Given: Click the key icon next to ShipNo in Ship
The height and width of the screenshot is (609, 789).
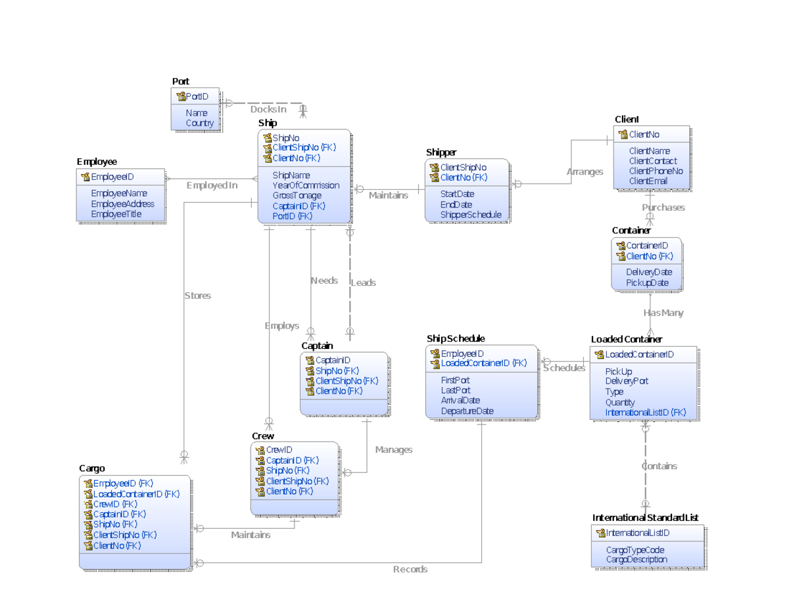Looking at the screenshot, I should tap(267, 138).
